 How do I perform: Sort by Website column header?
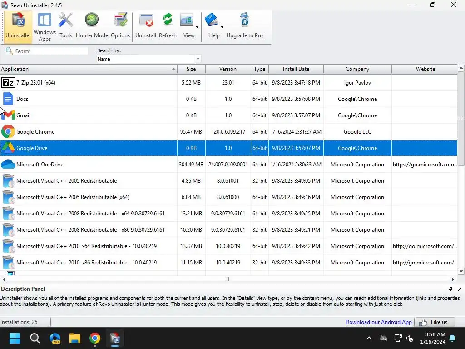[x=425, y=69]
